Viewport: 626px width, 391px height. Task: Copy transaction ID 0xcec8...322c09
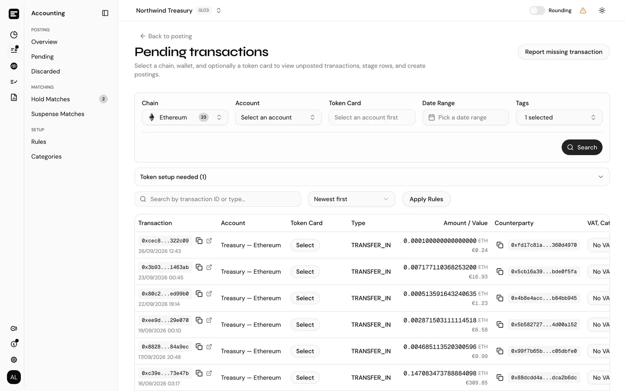point(199,241)
